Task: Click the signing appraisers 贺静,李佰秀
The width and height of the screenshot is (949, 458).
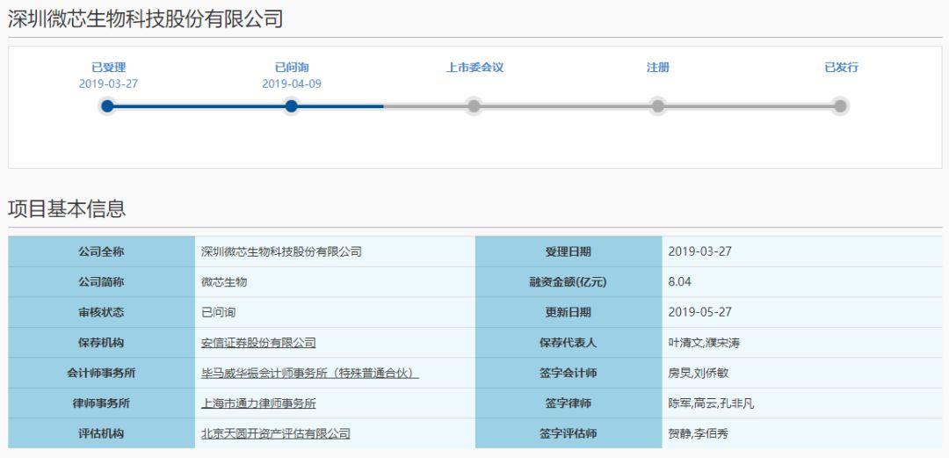Action: pyautogui.click(x=699, y=433)
